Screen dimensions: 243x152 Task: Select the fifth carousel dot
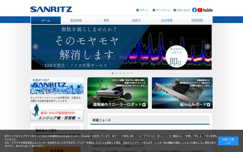[128, 73]
